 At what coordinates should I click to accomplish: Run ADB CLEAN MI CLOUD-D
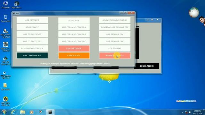click(115, 20)
